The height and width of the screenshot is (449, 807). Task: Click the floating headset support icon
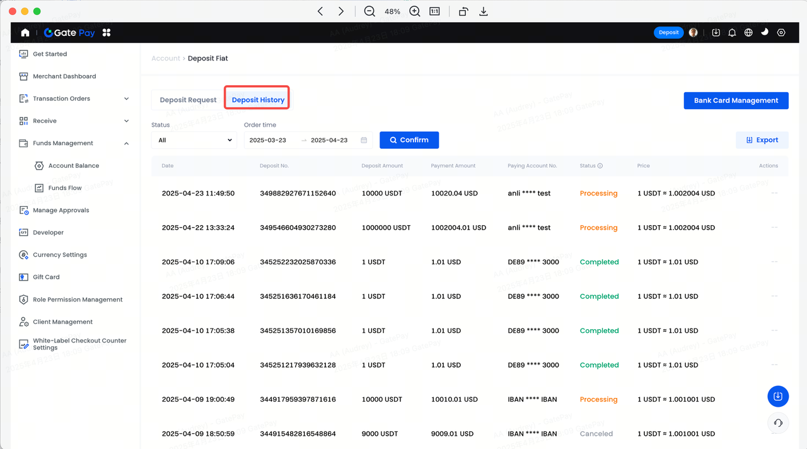tap(777, 423)
